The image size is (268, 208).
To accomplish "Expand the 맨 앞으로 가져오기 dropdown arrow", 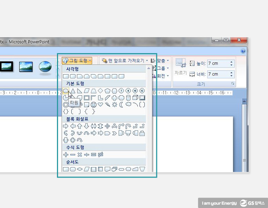I will [x=147, y=61].
